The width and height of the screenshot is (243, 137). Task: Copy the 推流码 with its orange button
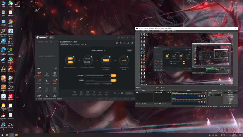click(114, 80)
